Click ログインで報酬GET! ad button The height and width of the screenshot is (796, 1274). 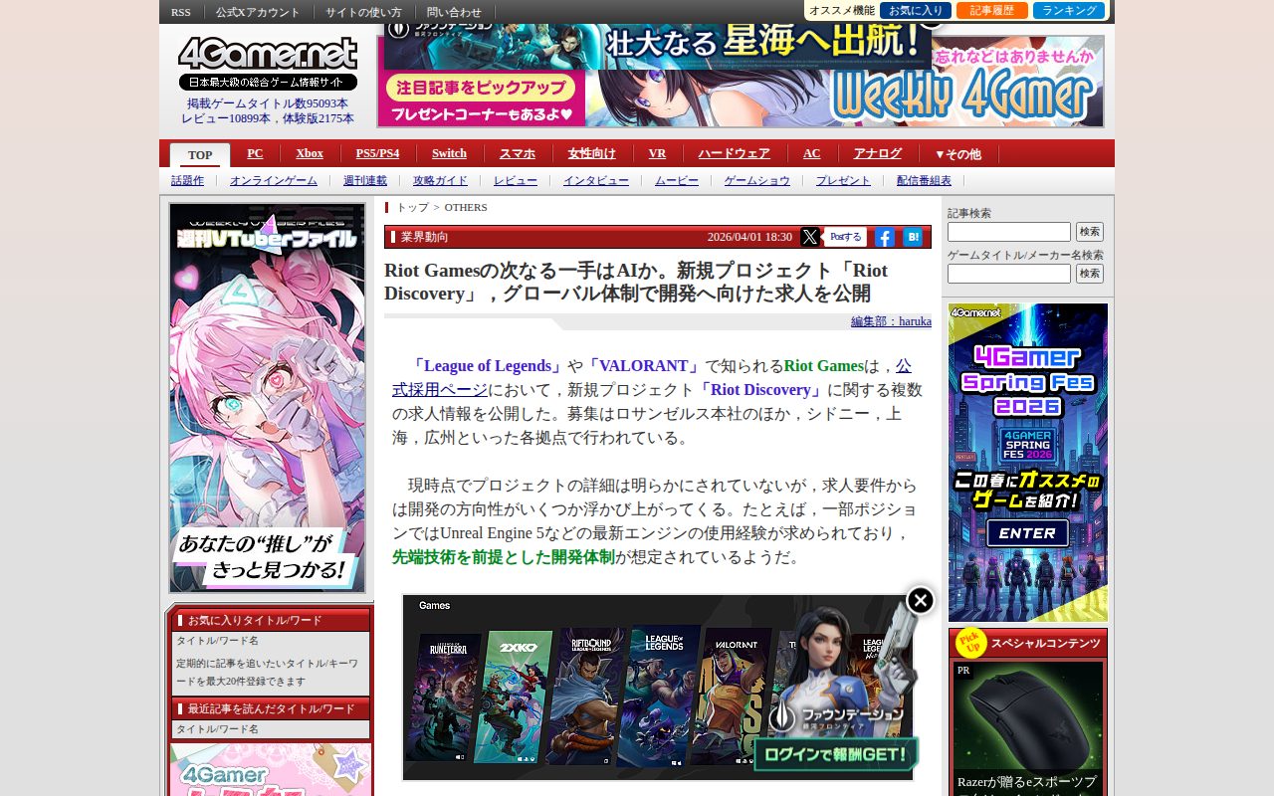pos(835,754)
